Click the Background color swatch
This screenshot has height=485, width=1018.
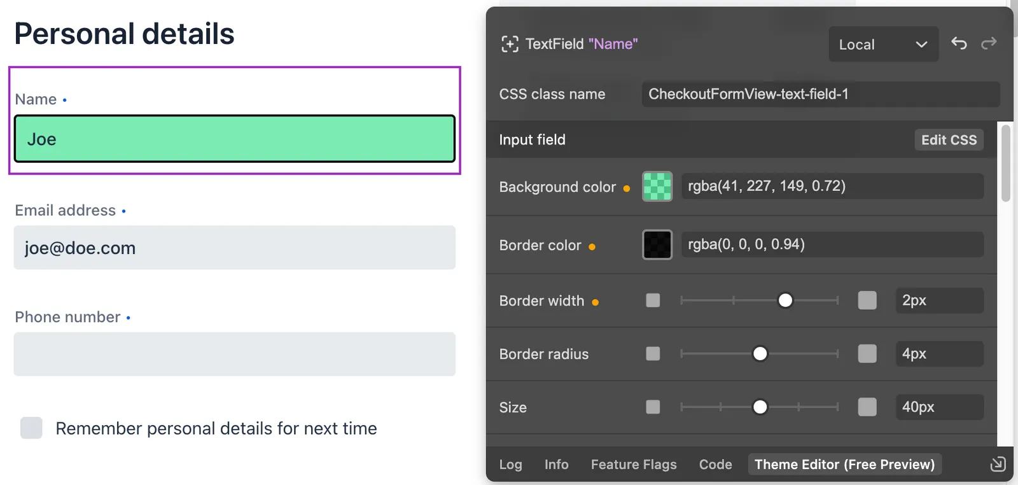pos(657,186)
